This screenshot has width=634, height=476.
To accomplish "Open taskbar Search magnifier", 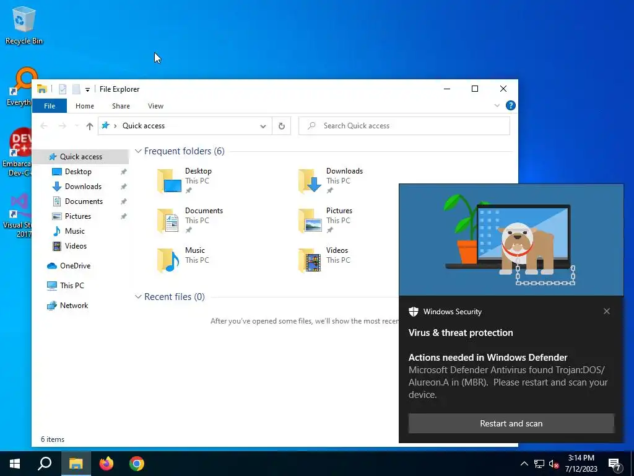I will [x=45, y=464].
